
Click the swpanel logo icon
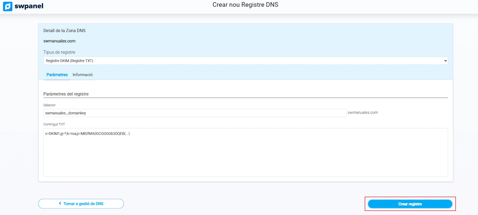coord(8,6)
